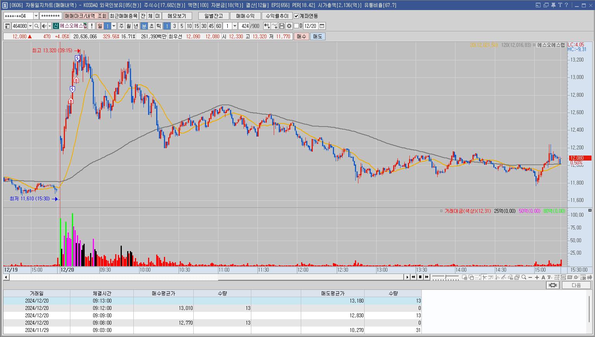595x337 pixels.
Task: Select the 분 (minute) chart period toggle
Action: pos(144,26)
